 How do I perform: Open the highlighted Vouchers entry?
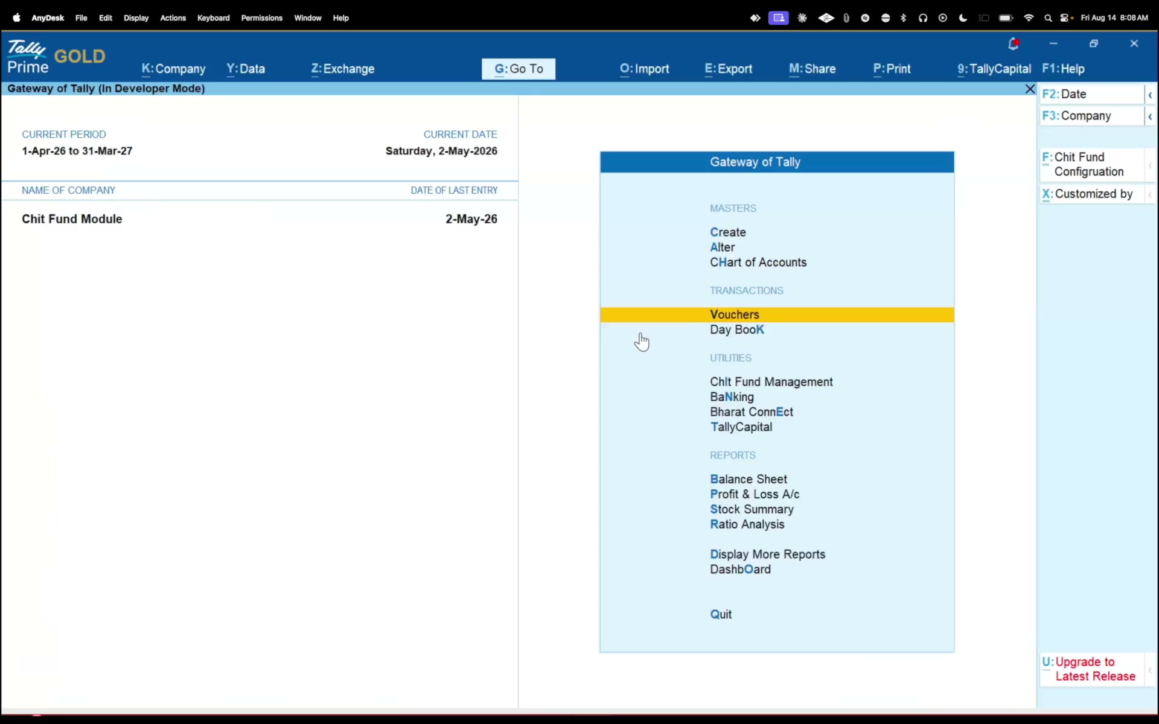(777, 314)
